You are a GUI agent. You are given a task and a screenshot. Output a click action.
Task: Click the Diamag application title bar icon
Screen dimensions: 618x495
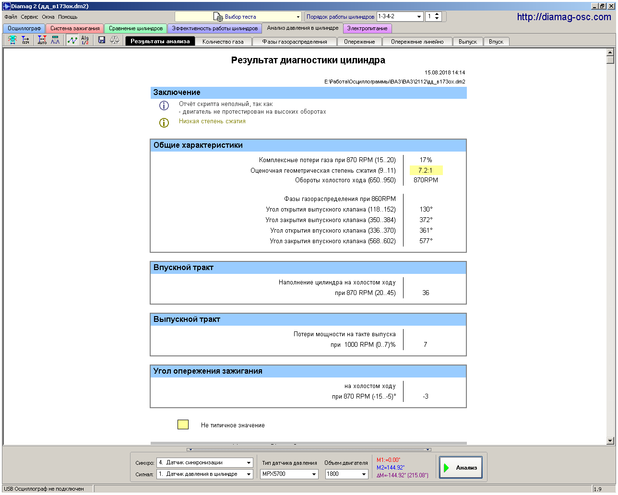6,6
